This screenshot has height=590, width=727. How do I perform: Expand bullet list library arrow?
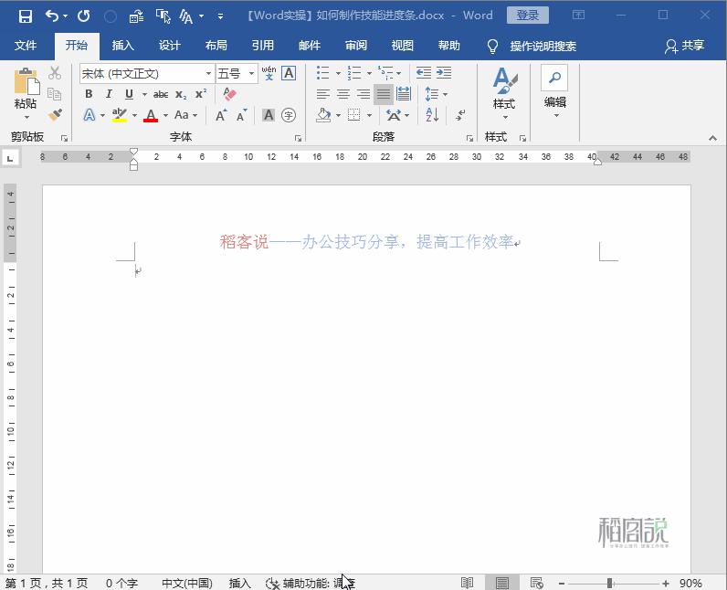[338, 74]
